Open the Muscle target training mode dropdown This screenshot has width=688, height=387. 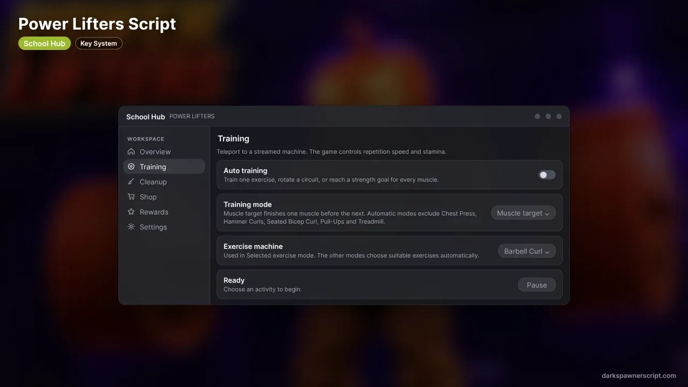pyautogui.click(x=524, y=213)
